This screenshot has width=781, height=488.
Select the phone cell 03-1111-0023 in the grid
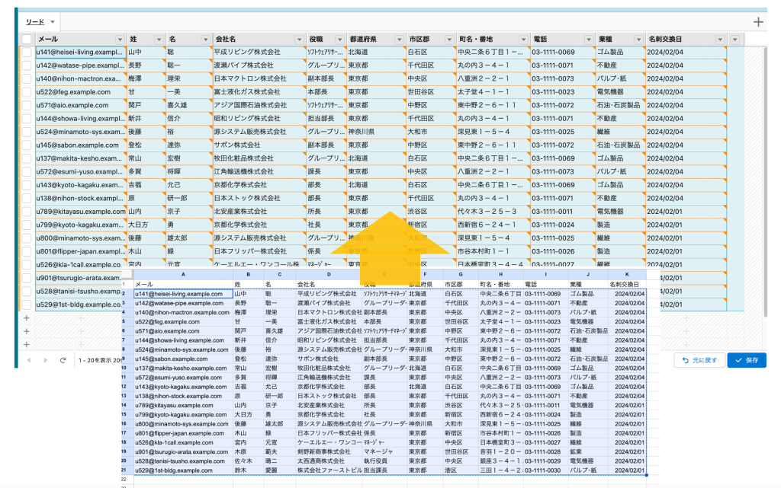point(563,92)
